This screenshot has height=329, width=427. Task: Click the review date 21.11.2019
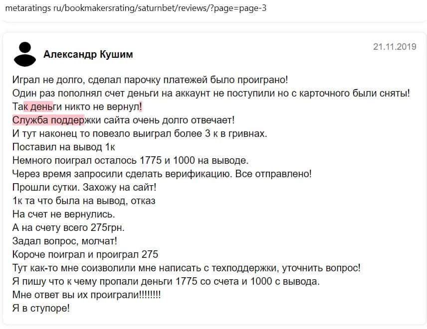tap(394, 47)
